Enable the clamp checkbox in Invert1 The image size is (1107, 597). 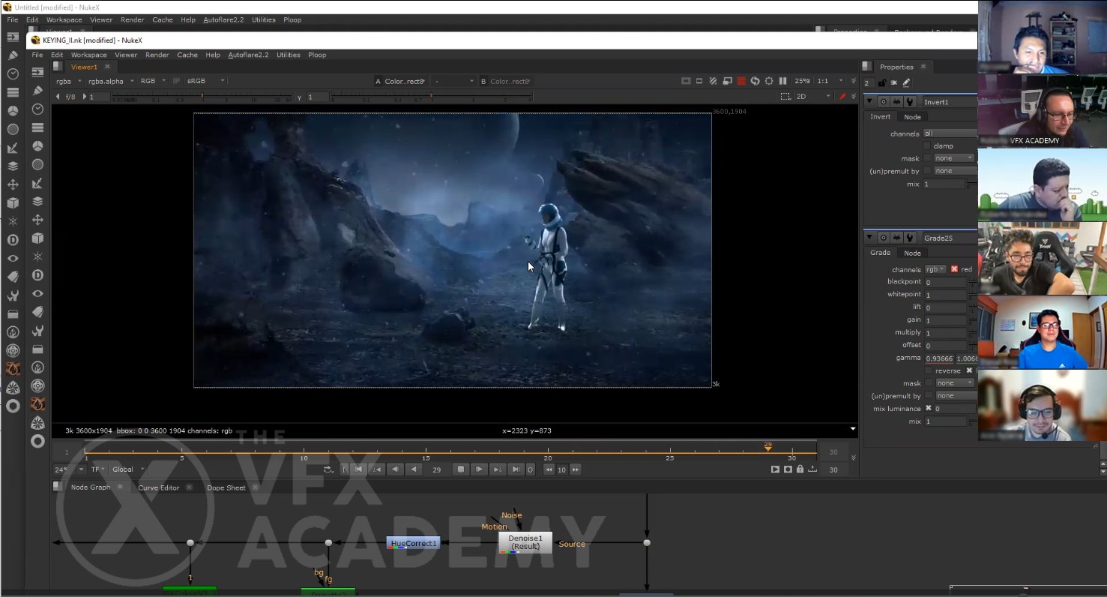[927, 145]
